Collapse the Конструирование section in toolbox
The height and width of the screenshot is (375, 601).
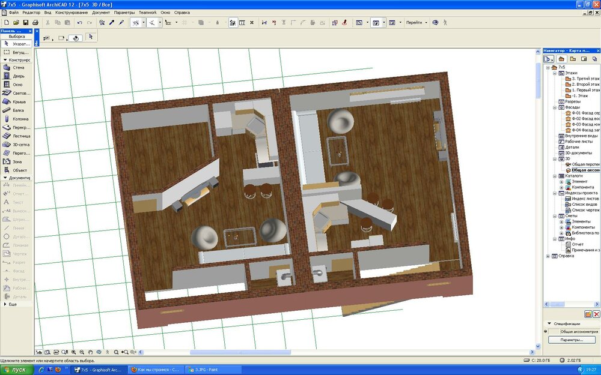pyautogui.click(x=5, y=60)
